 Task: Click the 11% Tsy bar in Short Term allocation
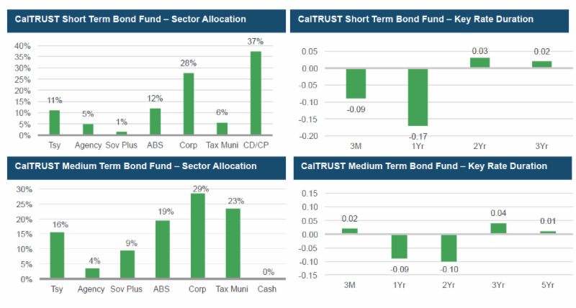pos(54,122)
